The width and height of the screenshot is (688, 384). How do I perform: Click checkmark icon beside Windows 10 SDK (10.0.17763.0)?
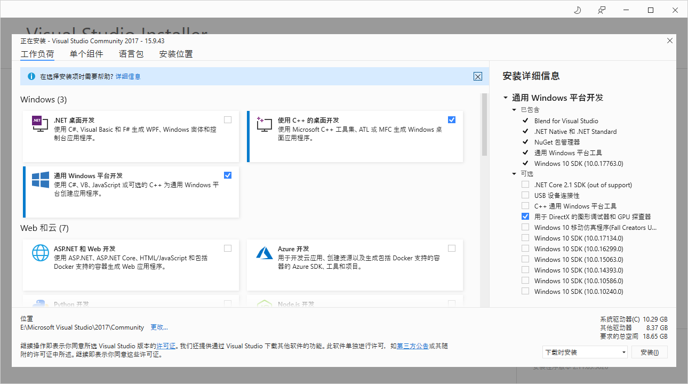tap(525, 163)
